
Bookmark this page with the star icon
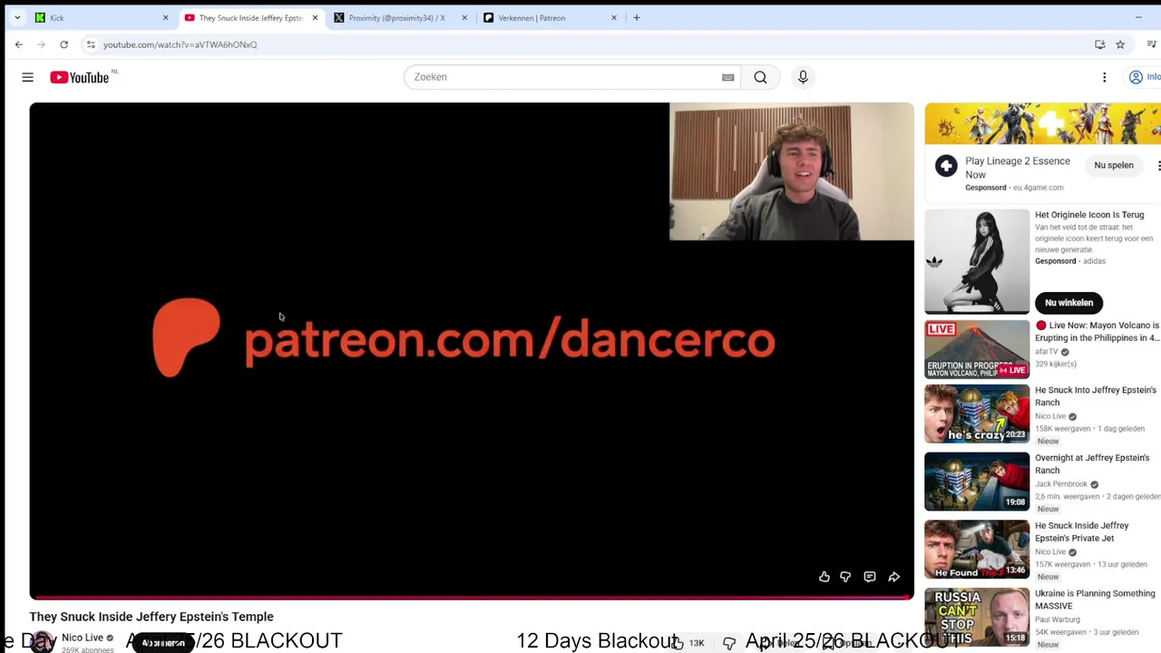1120,44
